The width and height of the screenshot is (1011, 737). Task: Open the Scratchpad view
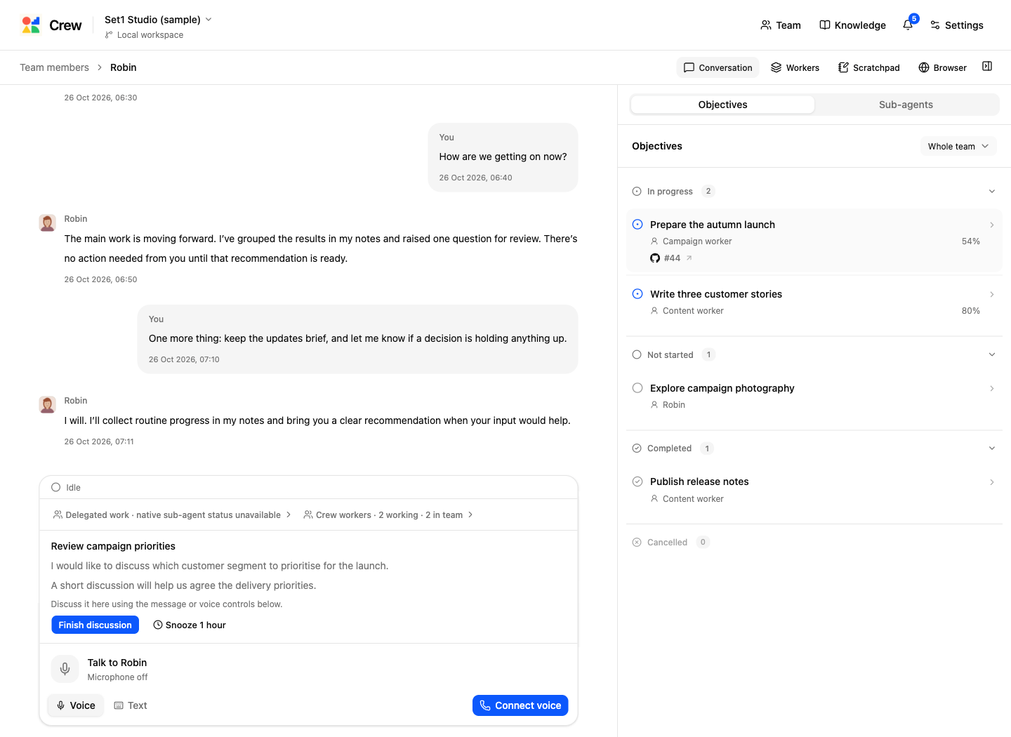pos(868,67)
